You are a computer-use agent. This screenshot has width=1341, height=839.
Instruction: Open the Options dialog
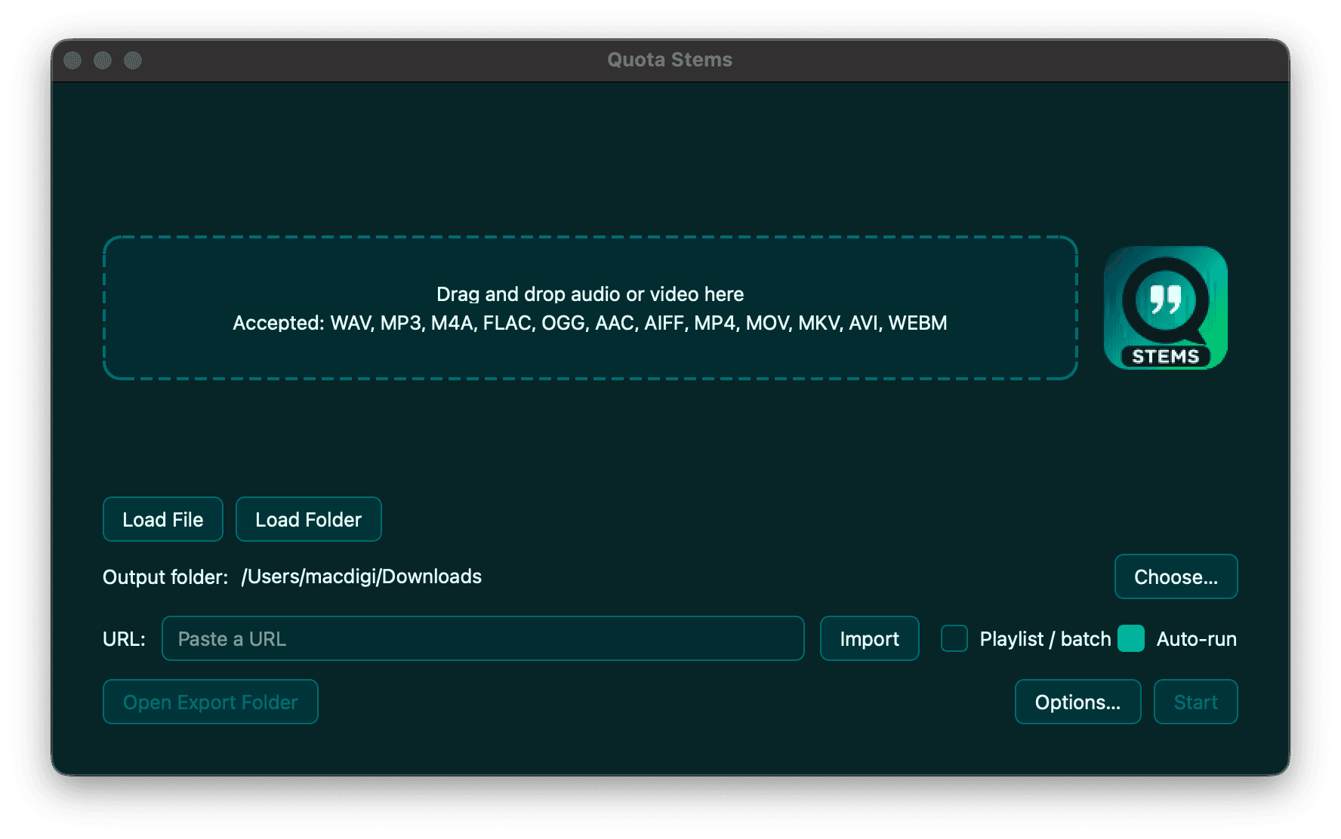click(x=1077, y=702)
